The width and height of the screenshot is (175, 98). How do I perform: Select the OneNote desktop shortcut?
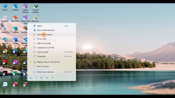(x=15, y=63)
